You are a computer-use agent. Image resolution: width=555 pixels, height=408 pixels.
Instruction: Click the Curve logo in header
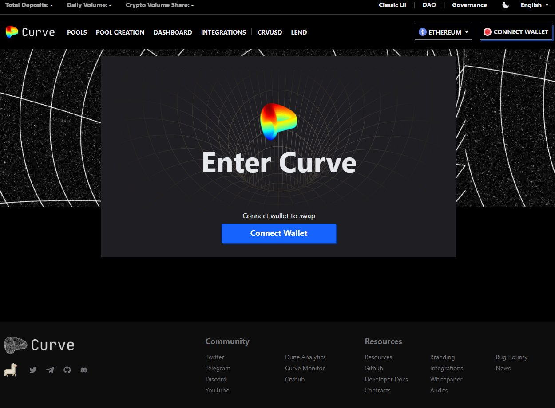[30, 32]
